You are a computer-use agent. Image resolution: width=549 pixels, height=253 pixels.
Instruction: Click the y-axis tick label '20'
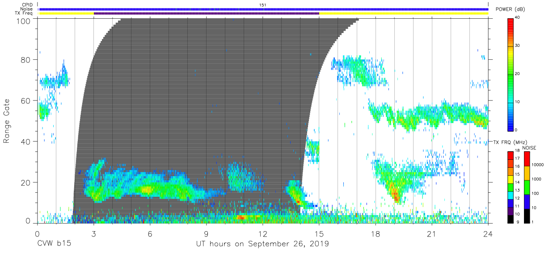(x=26, y=182)
